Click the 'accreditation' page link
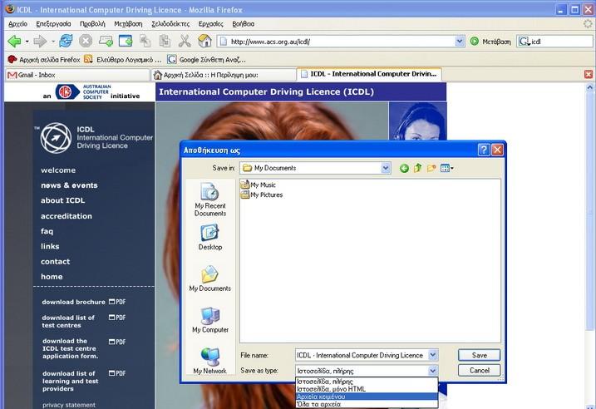The image size is (596, 409). tap(66, 216)
